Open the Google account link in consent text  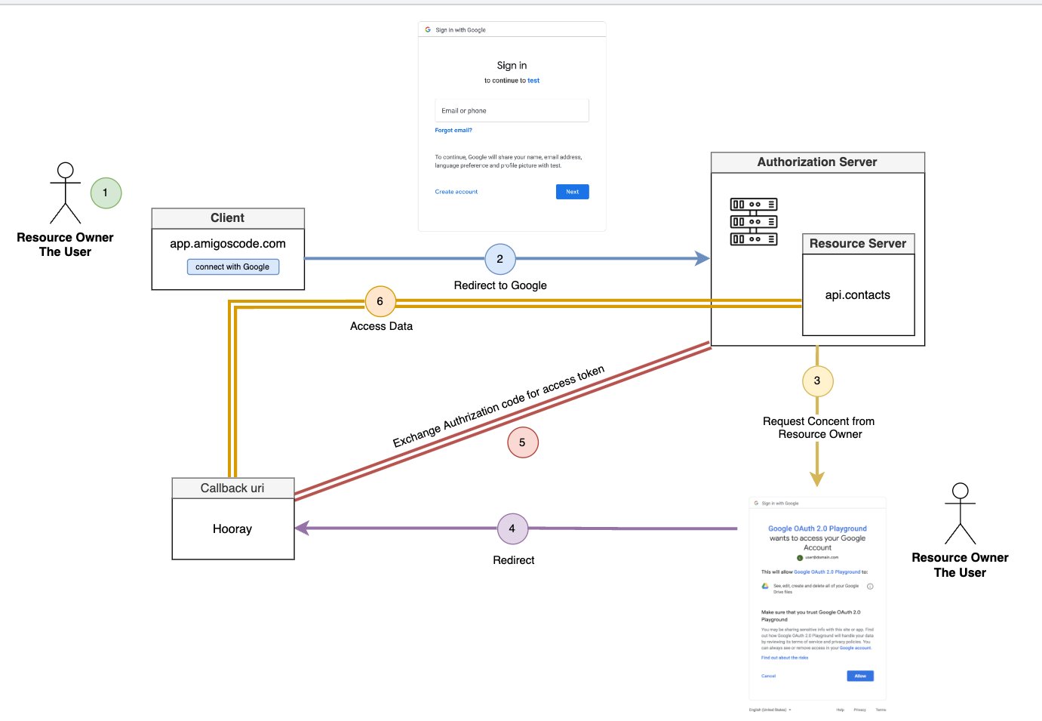click(855, 648)
